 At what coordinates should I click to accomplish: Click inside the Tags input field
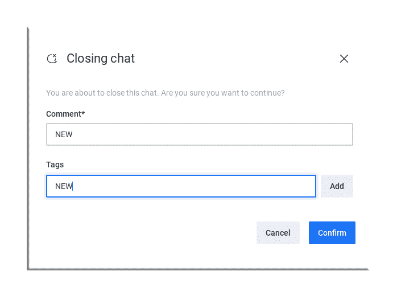[x=181, y=186]
